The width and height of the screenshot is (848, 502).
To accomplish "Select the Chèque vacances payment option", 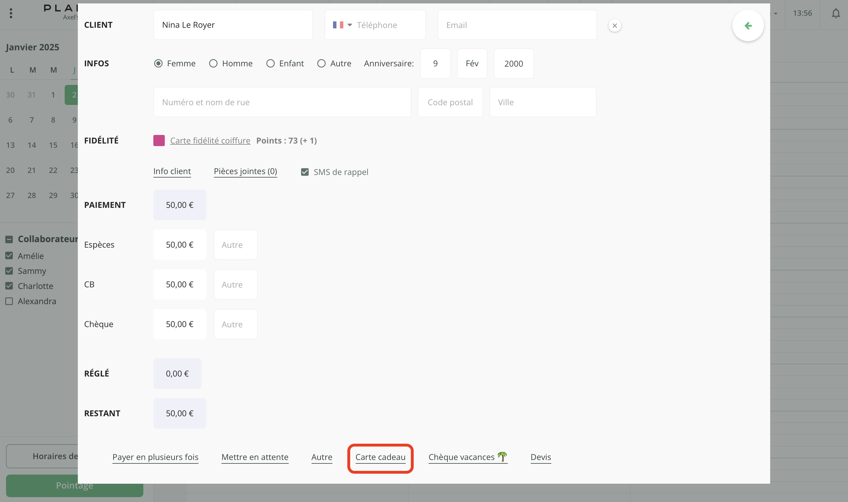I will (x=467, y=457).
